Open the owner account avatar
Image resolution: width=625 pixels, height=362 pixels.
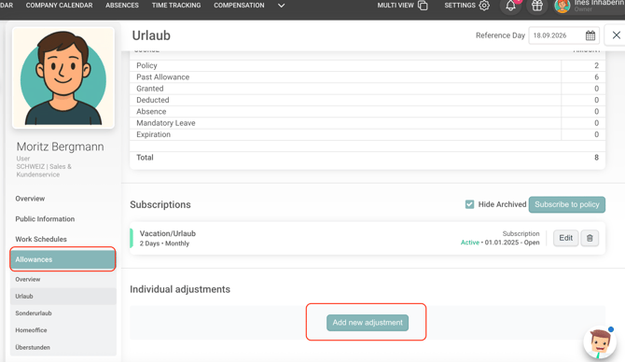[562, 6]
